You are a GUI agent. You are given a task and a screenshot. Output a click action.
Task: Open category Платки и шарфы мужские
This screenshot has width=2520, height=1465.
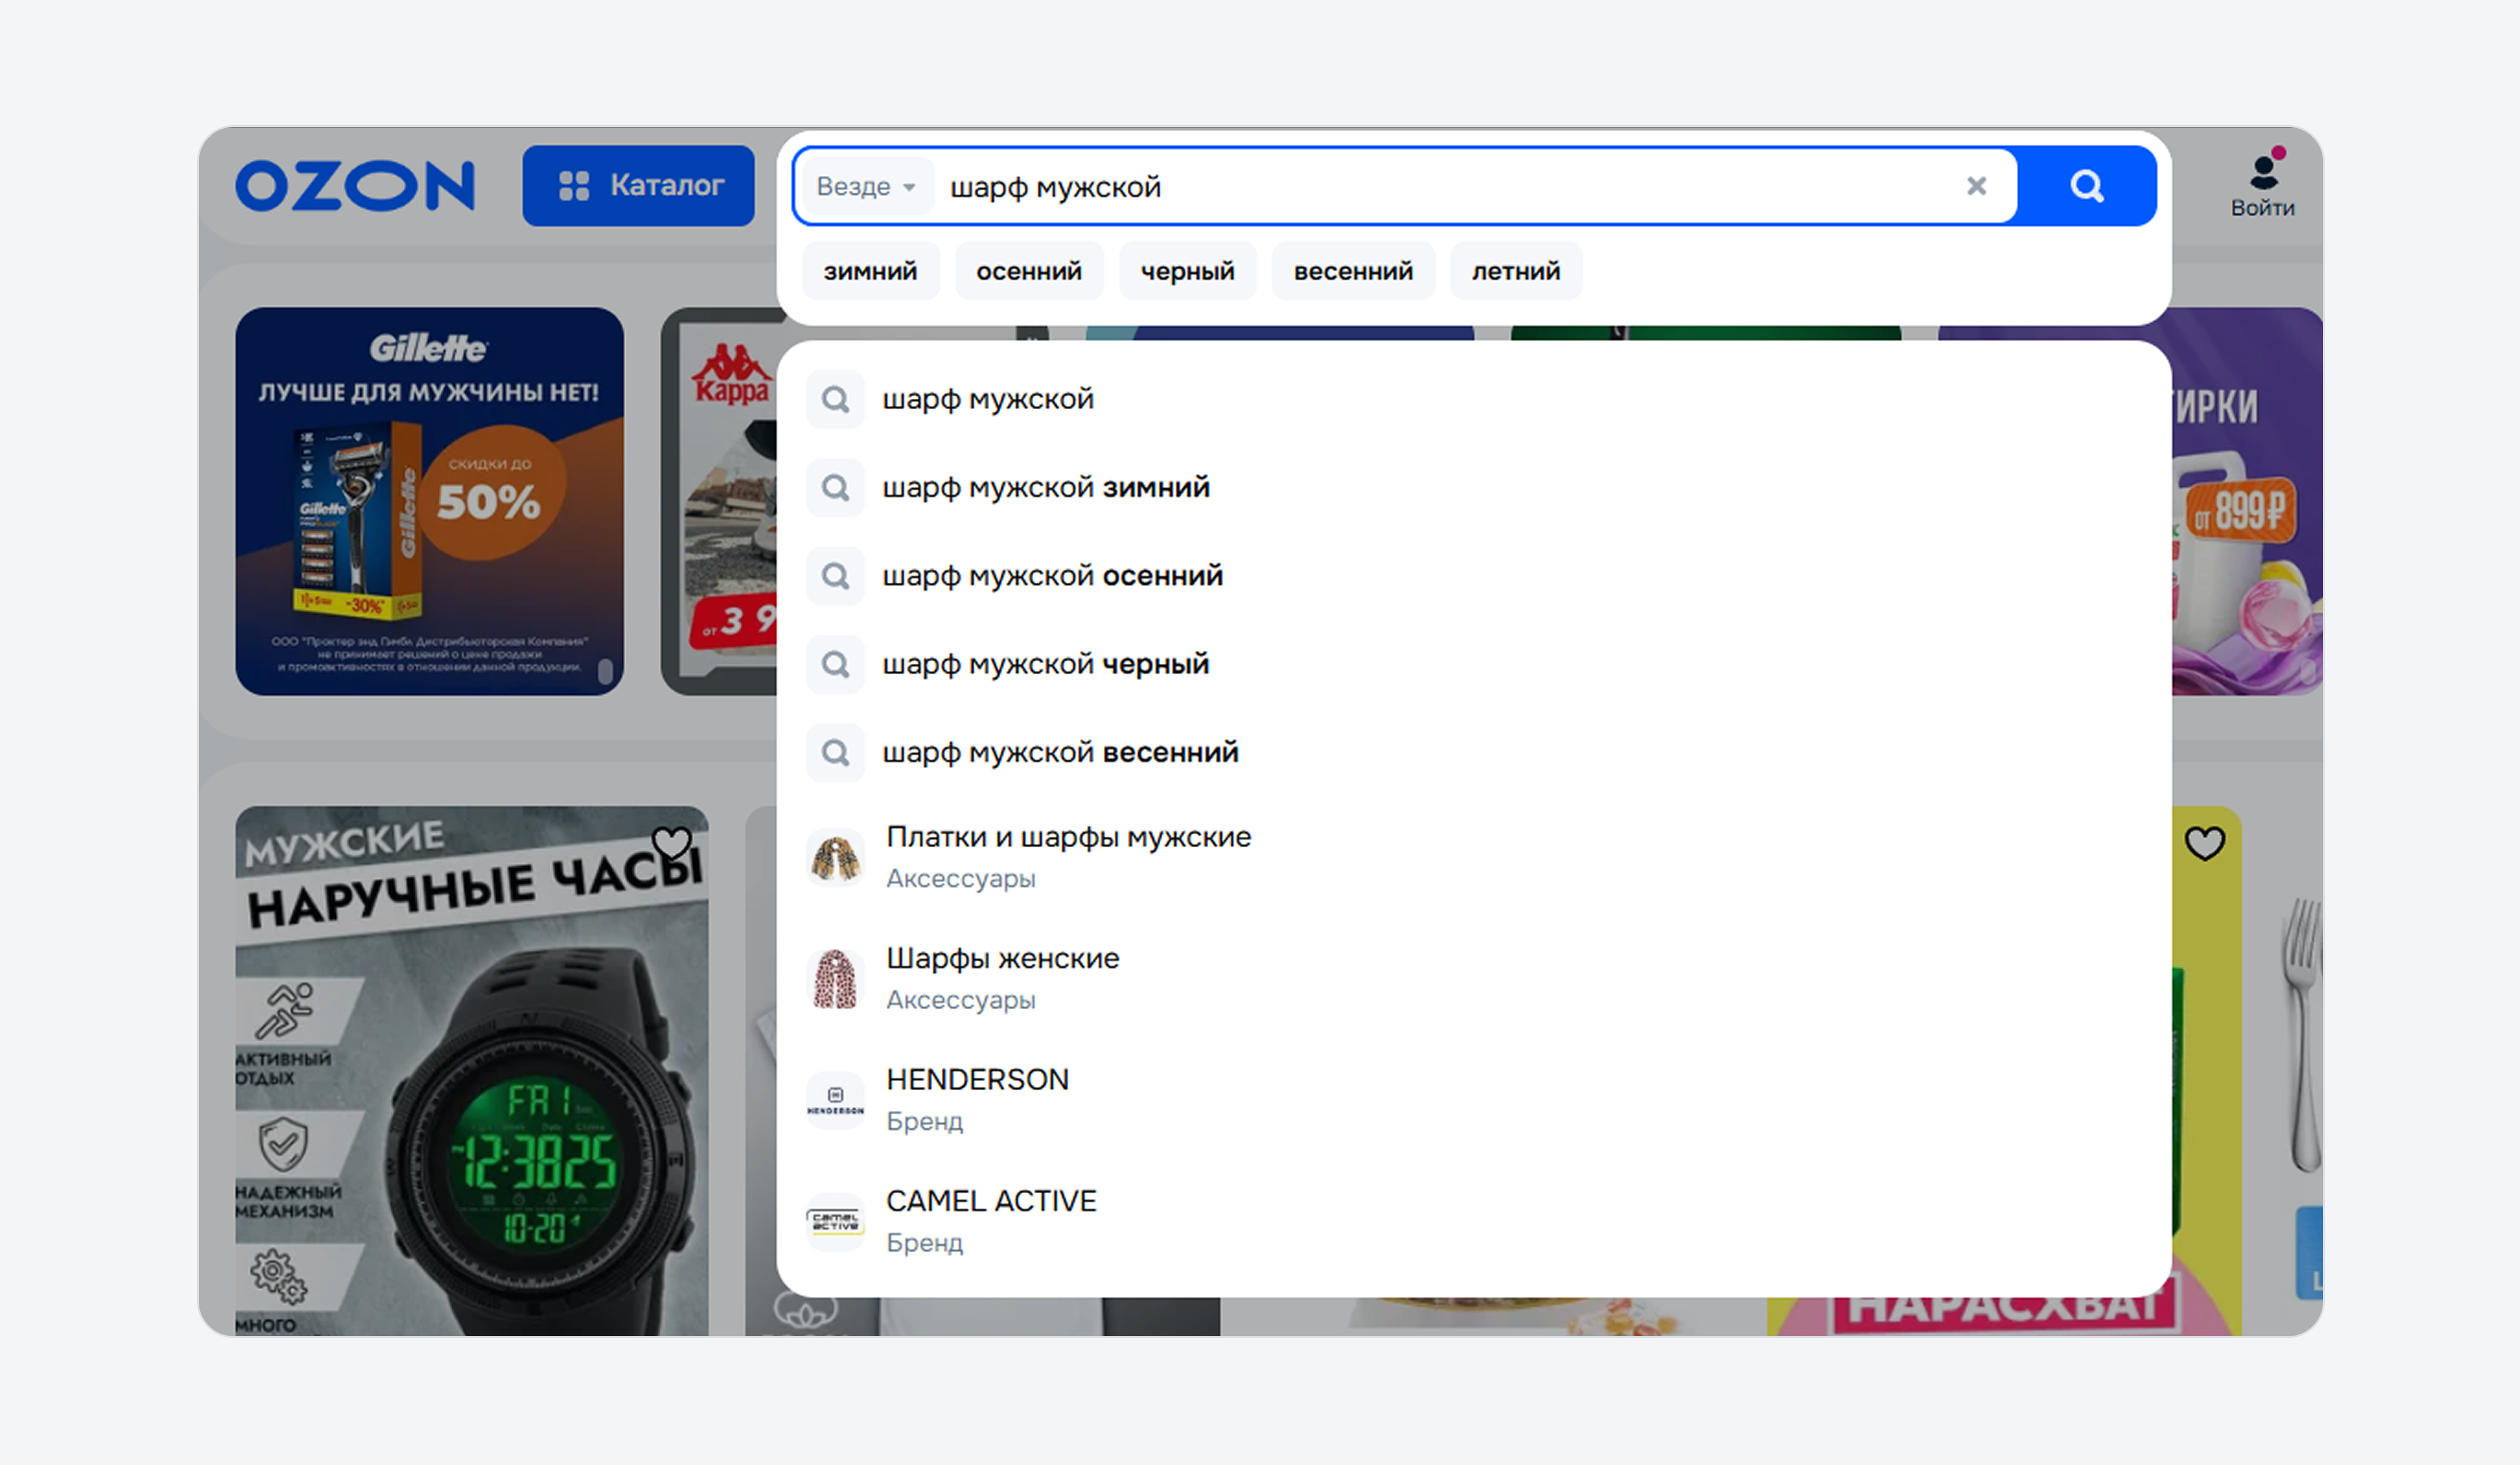pos(1474,857)
